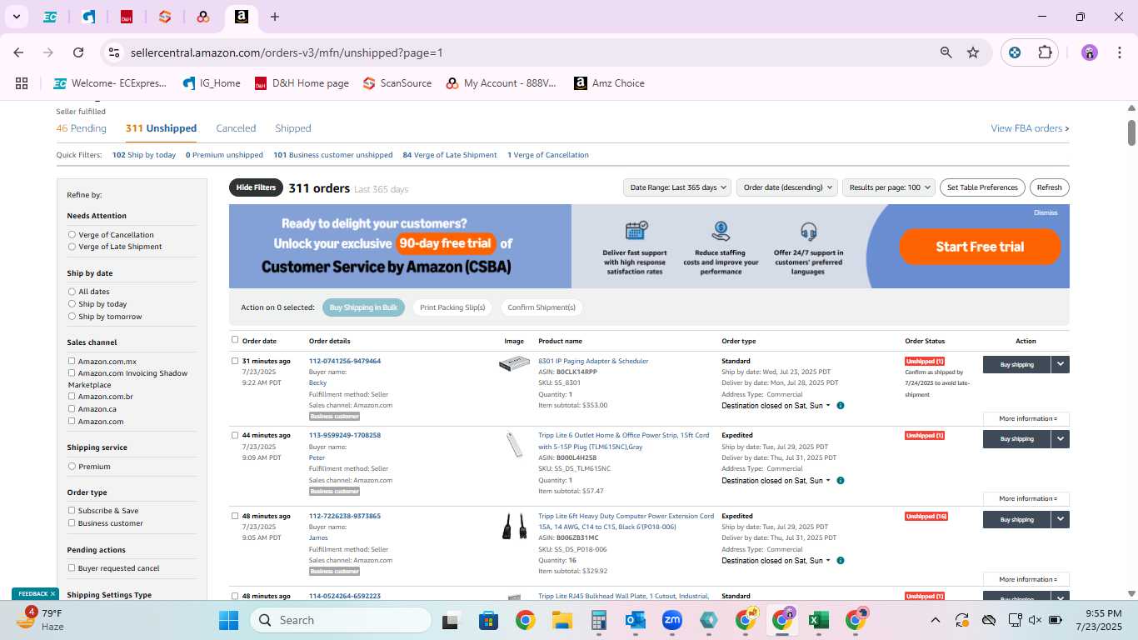The height and width of the screenshot is (640, 1138).
Task: Open info icon for Becky order destination
Action: pos(841,406)
